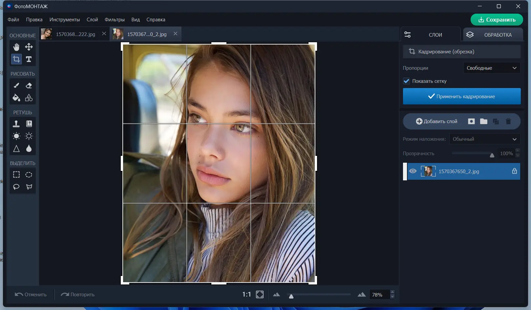Image resolution: width=531 pixels, height=310 pixels.
Task: Select the Polygonal lasso tool
Action: (29, 187)
